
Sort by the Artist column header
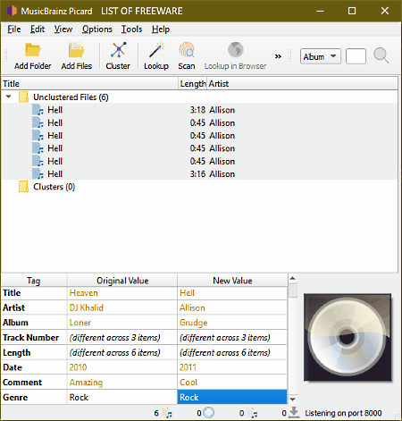tap(302, 84)
